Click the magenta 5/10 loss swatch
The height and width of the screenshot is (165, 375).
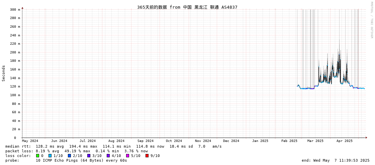[127, 156]
